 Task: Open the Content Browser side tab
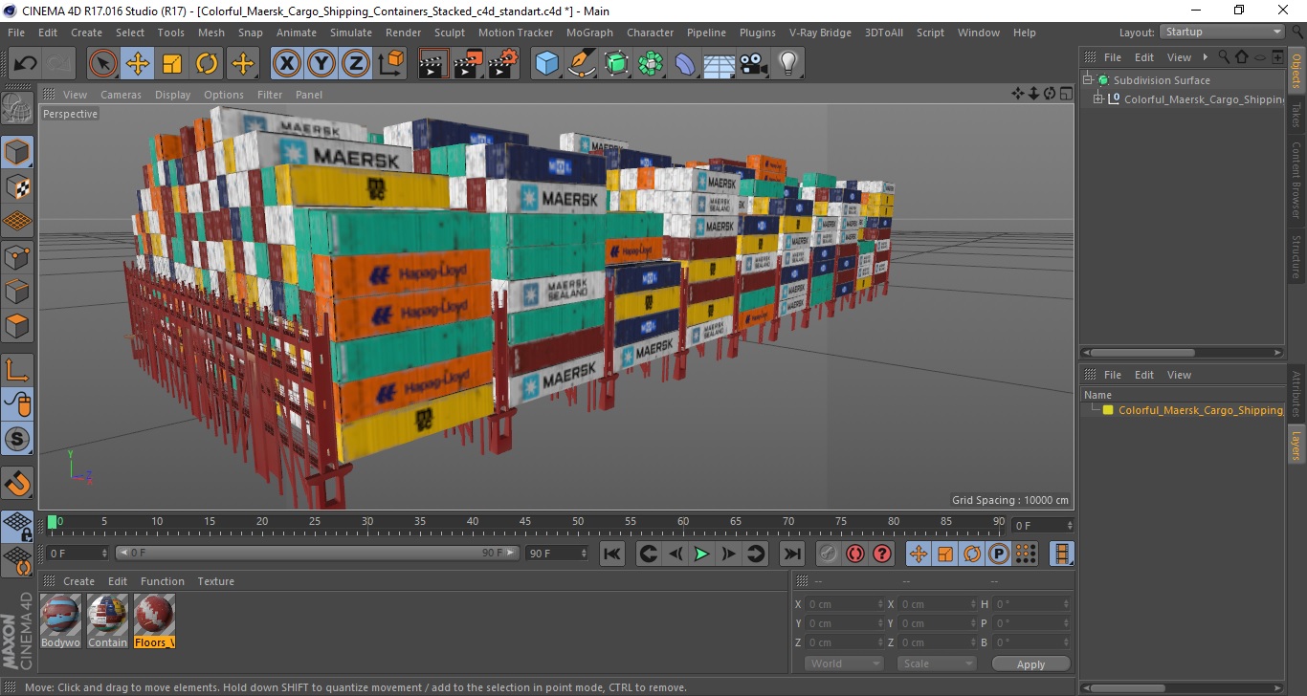pos(1296,180)
